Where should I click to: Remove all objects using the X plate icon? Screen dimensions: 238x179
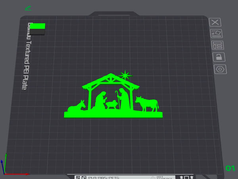[216, 22]
